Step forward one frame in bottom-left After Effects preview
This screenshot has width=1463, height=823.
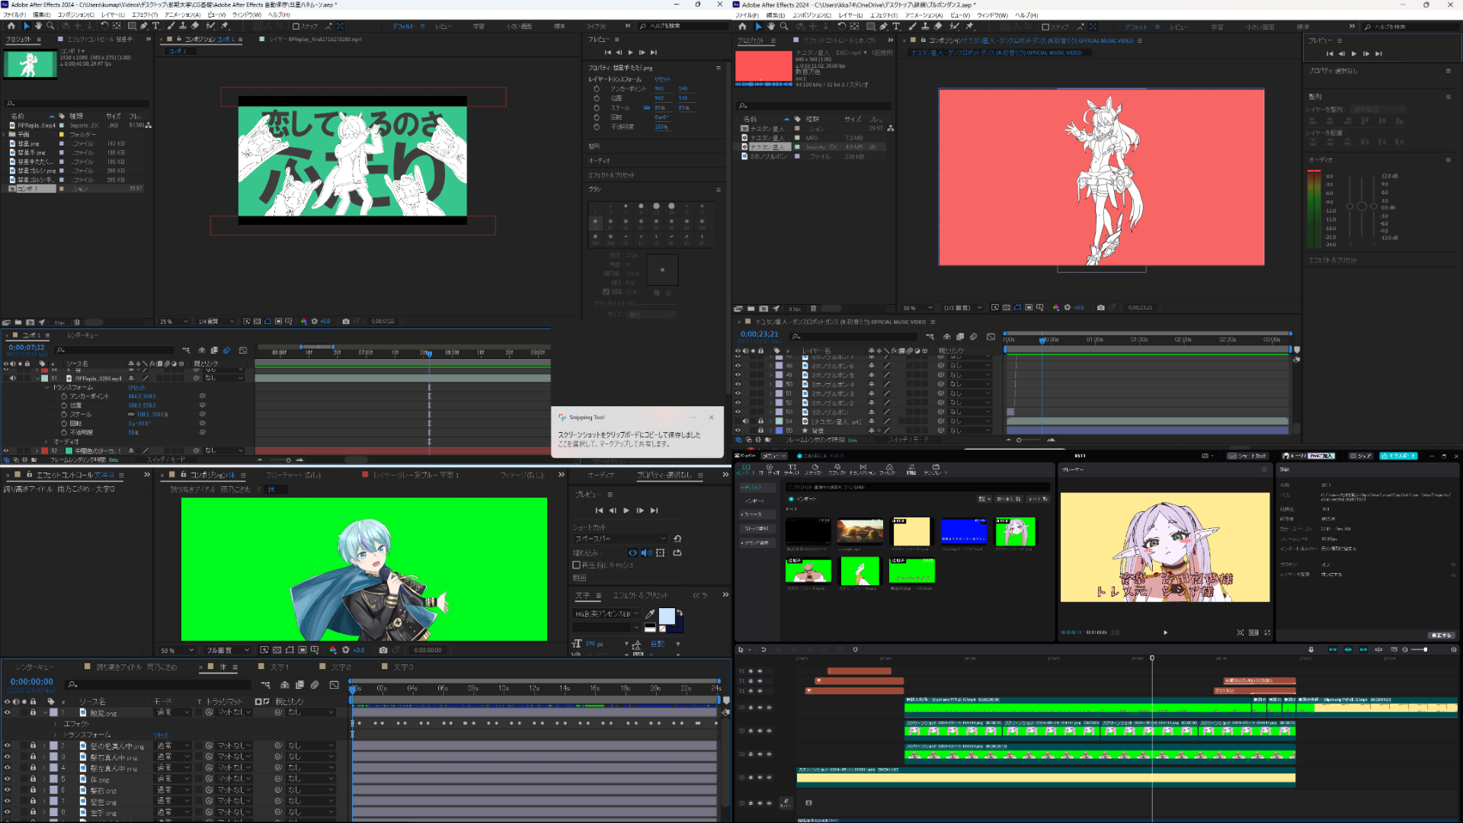pos(640,511)
